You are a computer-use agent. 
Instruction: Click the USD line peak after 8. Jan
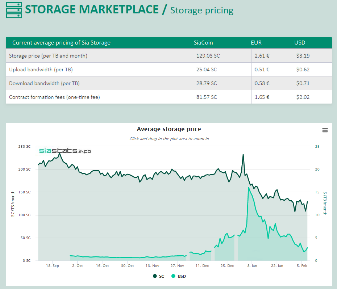point(249,188)
